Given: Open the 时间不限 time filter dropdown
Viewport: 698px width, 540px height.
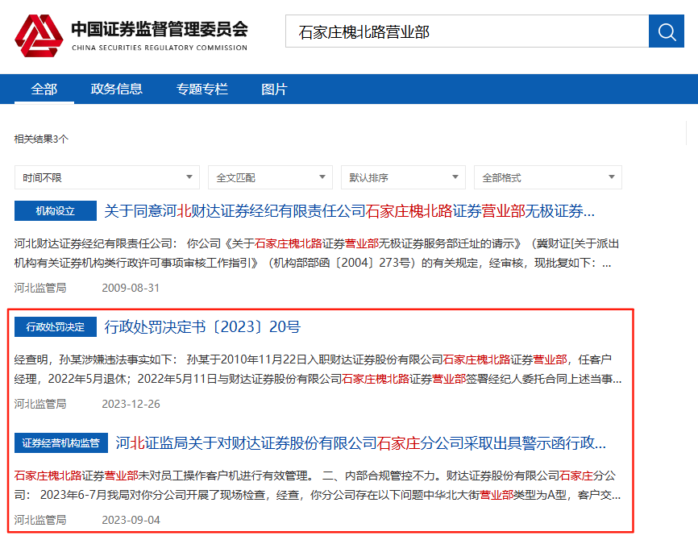Looking at the screenshot, I should (x=107, y=177).
